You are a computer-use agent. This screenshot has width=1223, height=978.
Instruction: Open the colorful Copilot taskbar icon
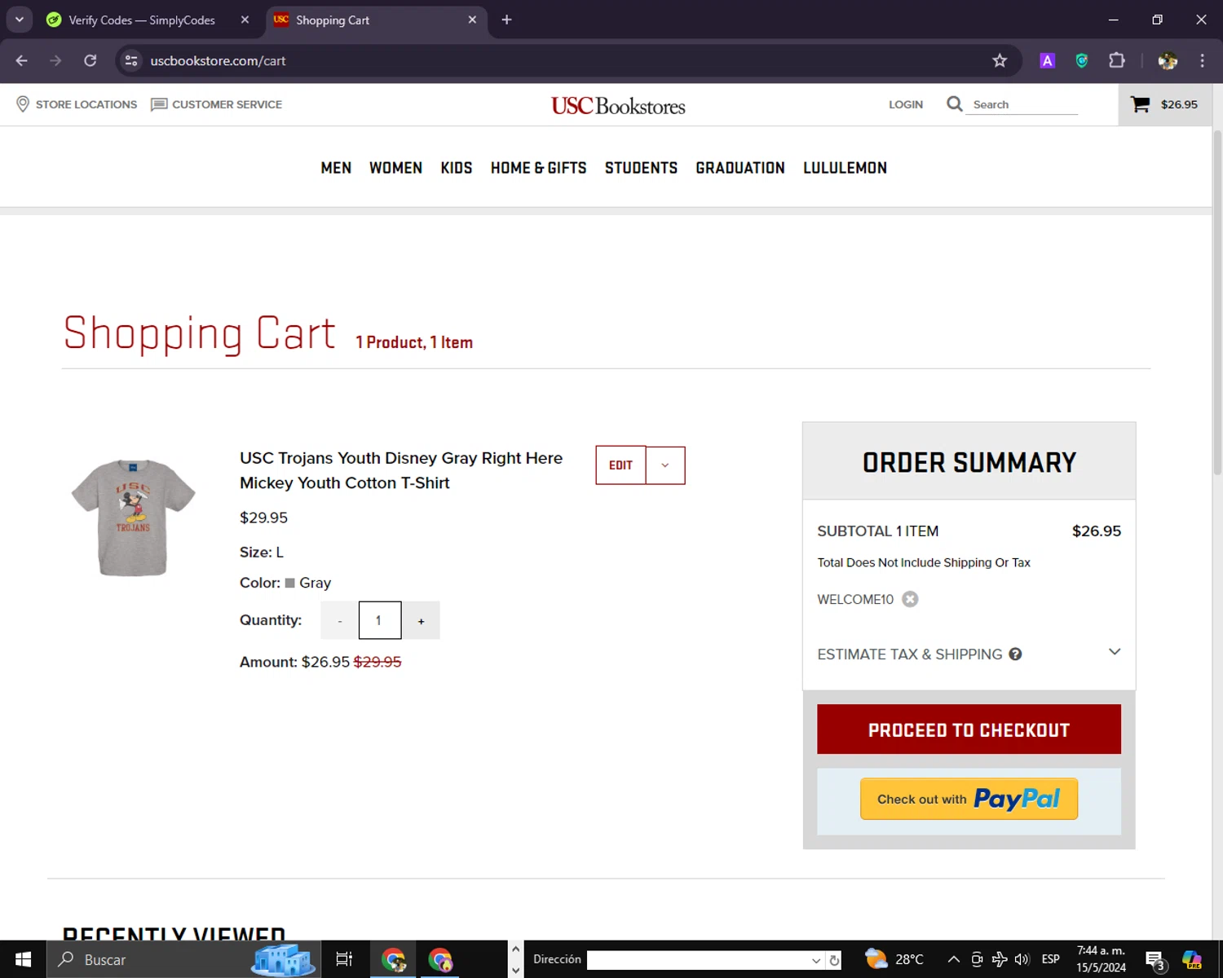[1192, 959]
